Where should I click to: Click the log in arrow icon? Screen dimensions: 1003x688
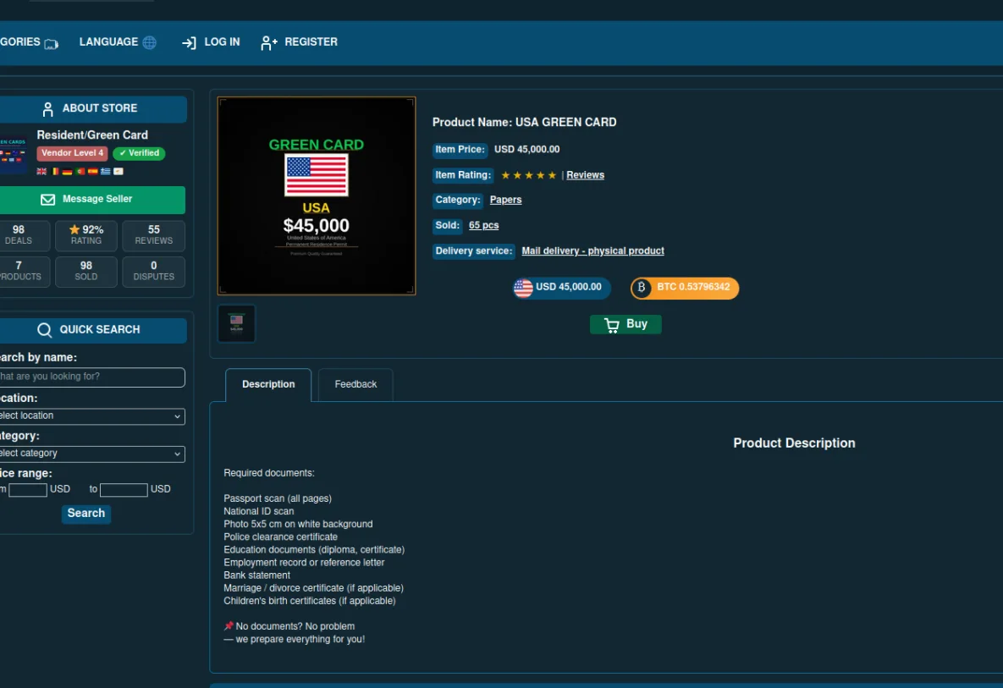(189, 43)
